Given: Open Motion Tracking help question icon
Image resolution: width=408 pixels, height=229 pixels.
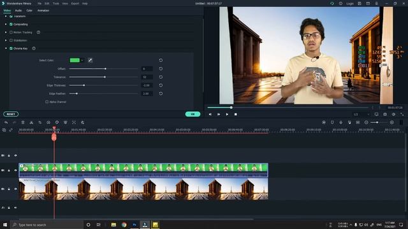Looking at the screenshot, I should point(38,32).
